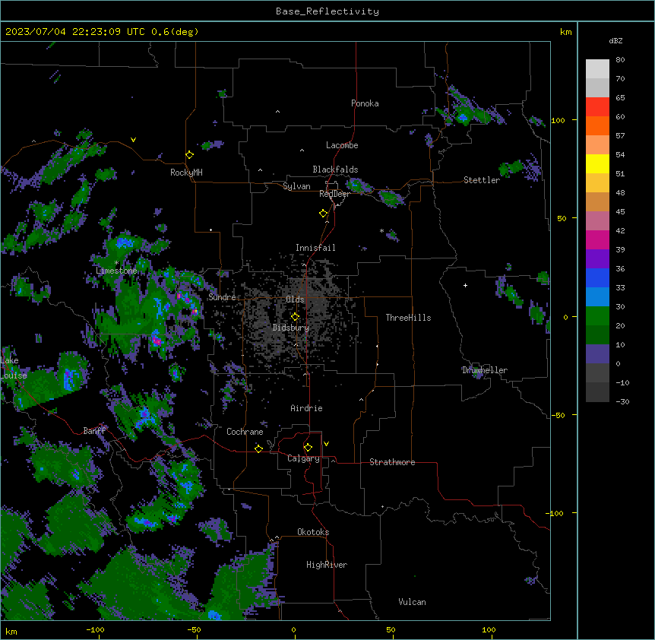Click the yellow V marker east of Calgary
This screenshot has height=640, width=655.
(x=326, y=444)
